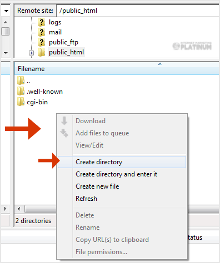Image resolution: width=220 pixels, height=263 pixels.
Task: Select the parent directory (..) folder icon
Action: pos(21,80)
